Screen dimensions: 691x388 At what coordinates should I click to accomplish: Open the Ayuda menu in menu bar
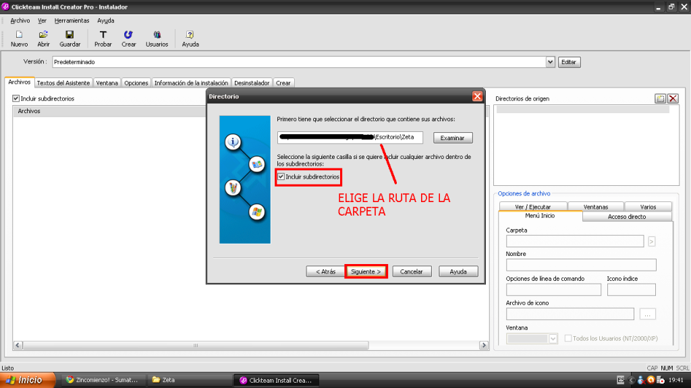click(106, 21)
